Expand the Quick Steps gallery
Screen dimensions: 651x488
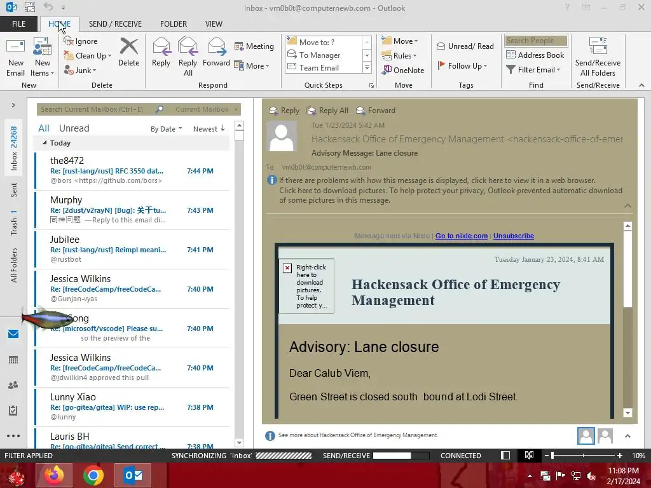pos(367,67)
